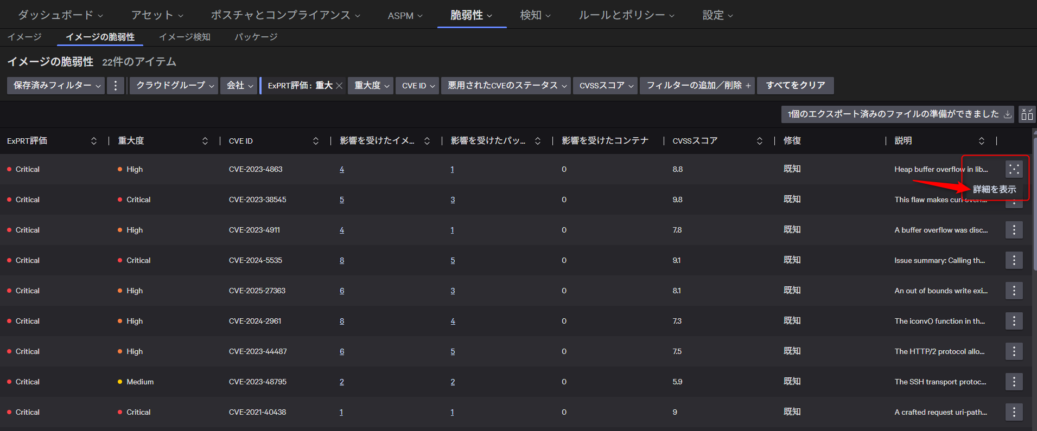Open affected packages count 3 for CVE-2023-38545
This screenshot has width=1037, height=431.
453,200
